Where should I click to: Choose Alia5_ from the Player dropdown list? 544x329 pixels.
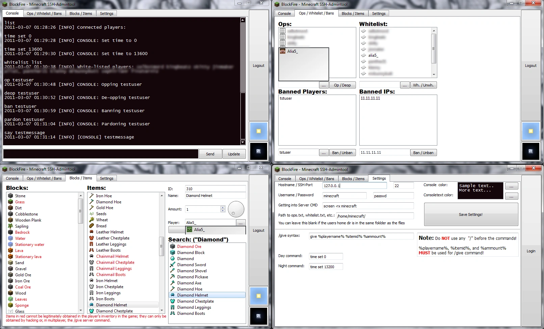coord(216,230)
